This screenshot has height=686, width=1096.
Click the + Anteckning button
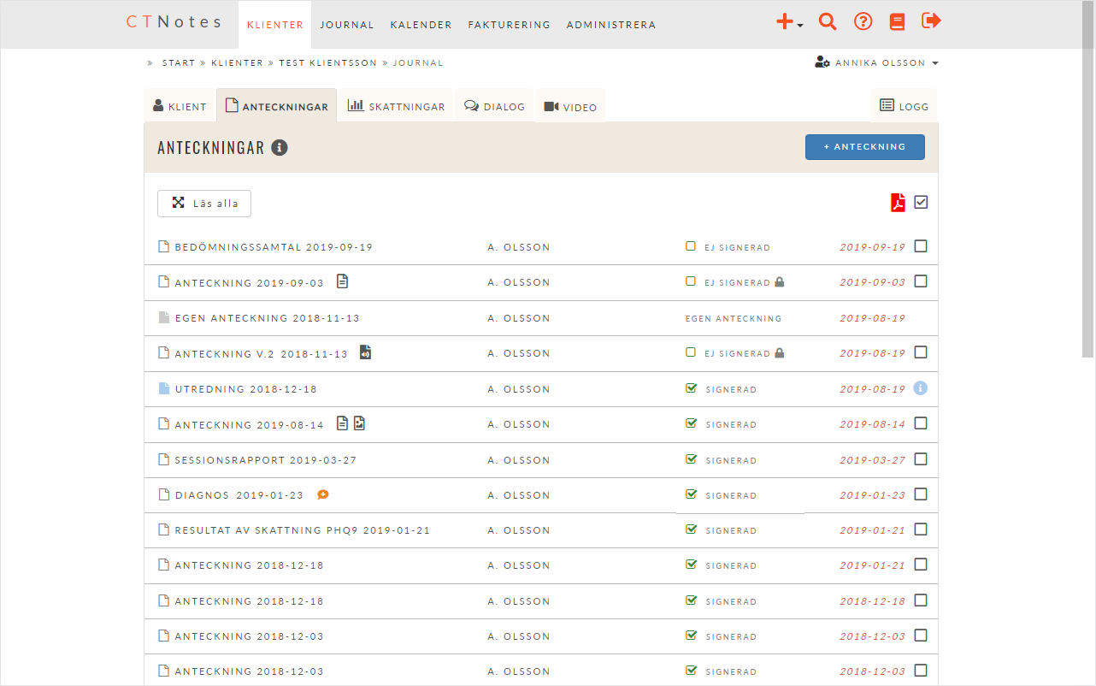(864, 147)
